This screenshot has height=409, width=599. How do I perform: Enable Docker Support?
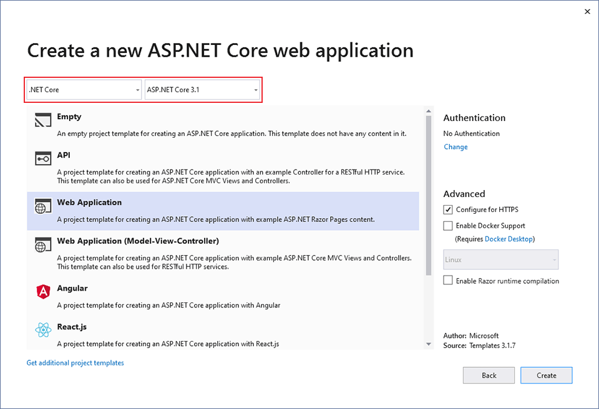447,225
